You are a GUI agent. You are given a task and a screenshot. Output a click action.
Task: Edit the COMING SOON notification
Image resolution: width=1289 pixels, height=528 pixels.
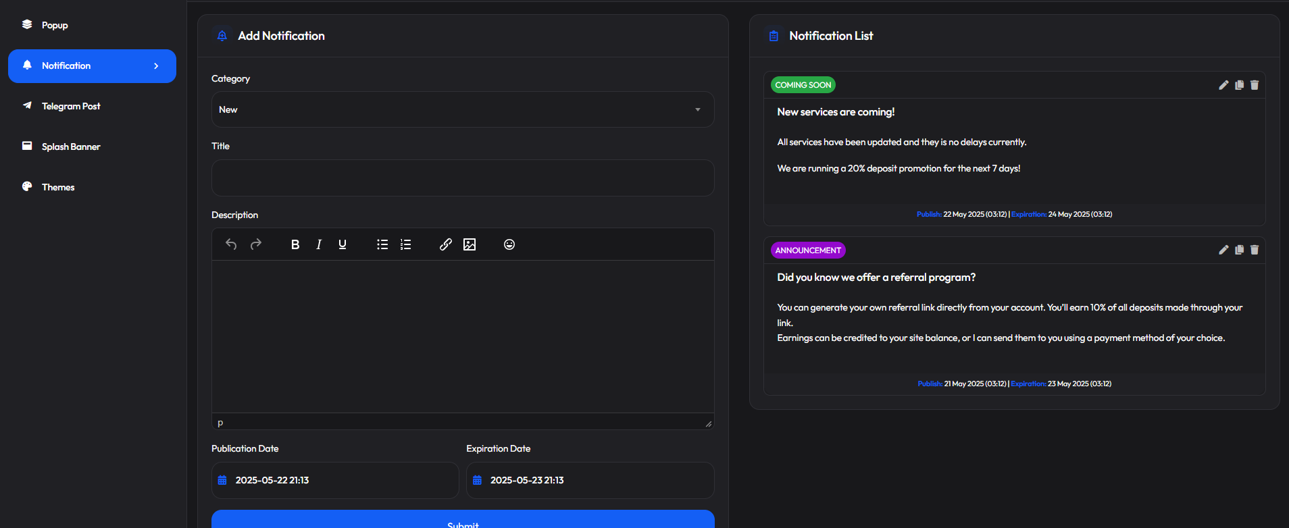point(1223,85)
